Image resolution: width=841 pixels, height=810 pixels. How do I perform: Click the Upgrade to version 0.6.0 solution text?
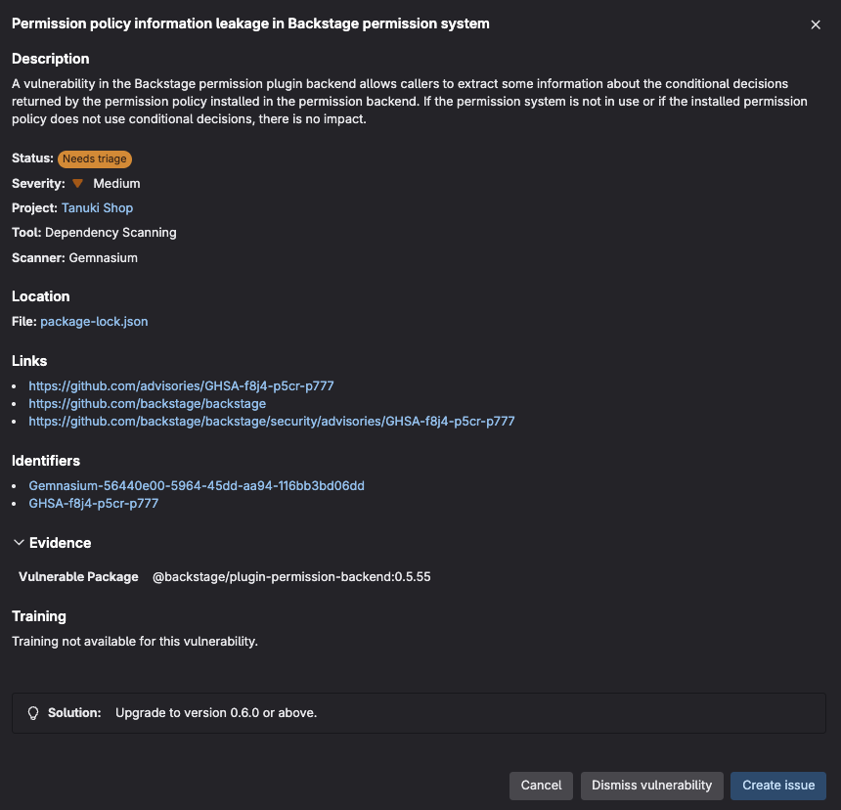(x=216, y=713)
